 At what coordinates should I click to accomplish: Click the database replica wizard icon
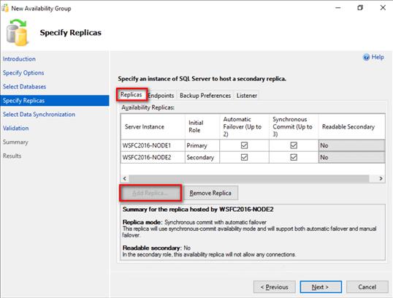click(x=17, y=33)
